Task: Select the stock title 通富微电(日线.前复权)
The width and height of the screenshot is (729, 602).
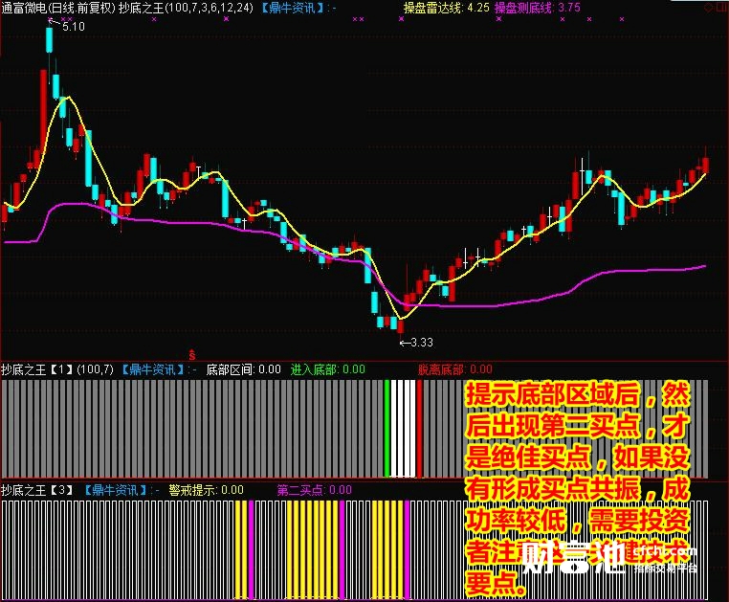Action: click(x=57, y=8)
